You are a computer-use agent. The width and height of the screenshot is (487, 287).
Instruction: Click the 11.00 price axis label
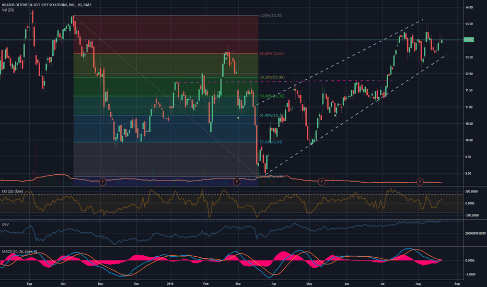[469, 107]
